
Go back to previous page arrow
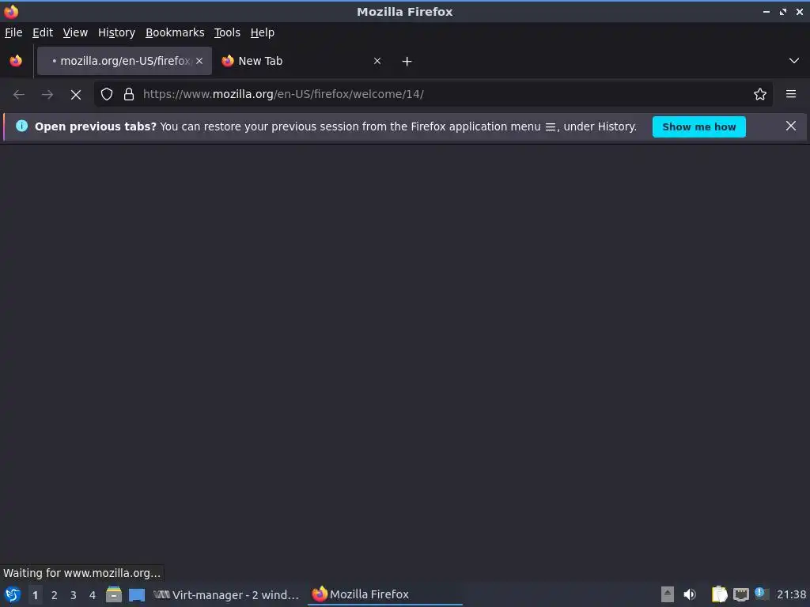pos(19,95)
